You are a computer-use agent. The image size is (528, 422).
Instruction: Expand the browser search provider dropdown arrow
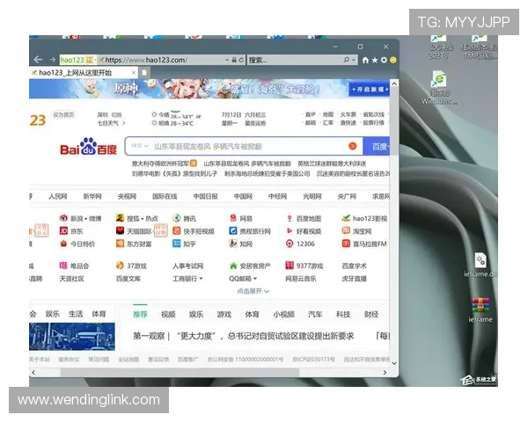point(354,61)
